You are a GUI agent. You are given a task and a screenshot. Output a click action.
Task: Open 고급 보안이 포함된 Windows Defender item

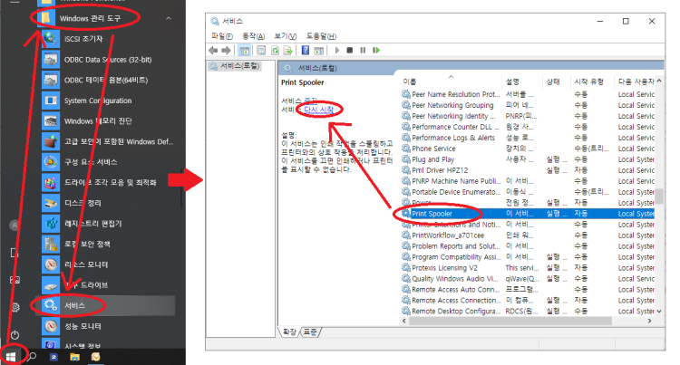pos(109,141)
